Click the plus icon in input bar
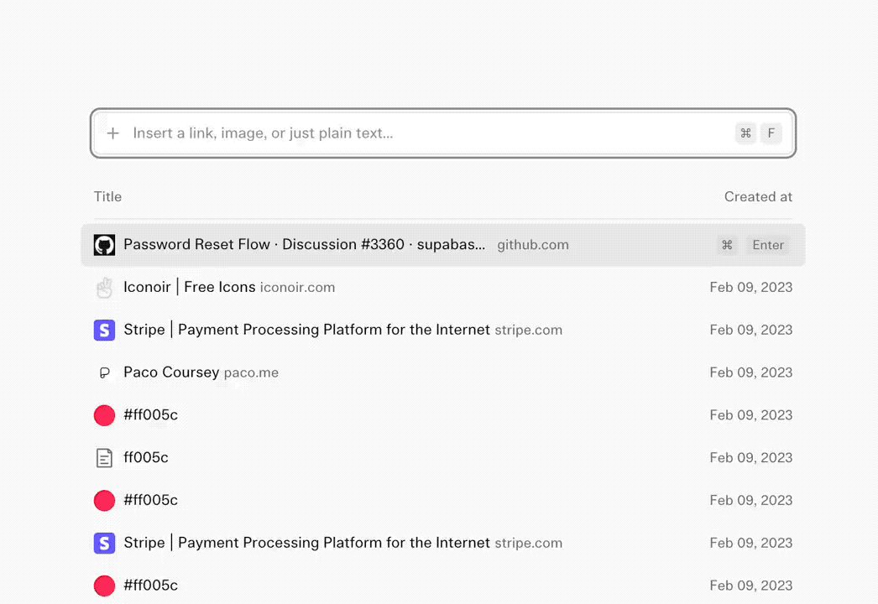 point(113,133)
